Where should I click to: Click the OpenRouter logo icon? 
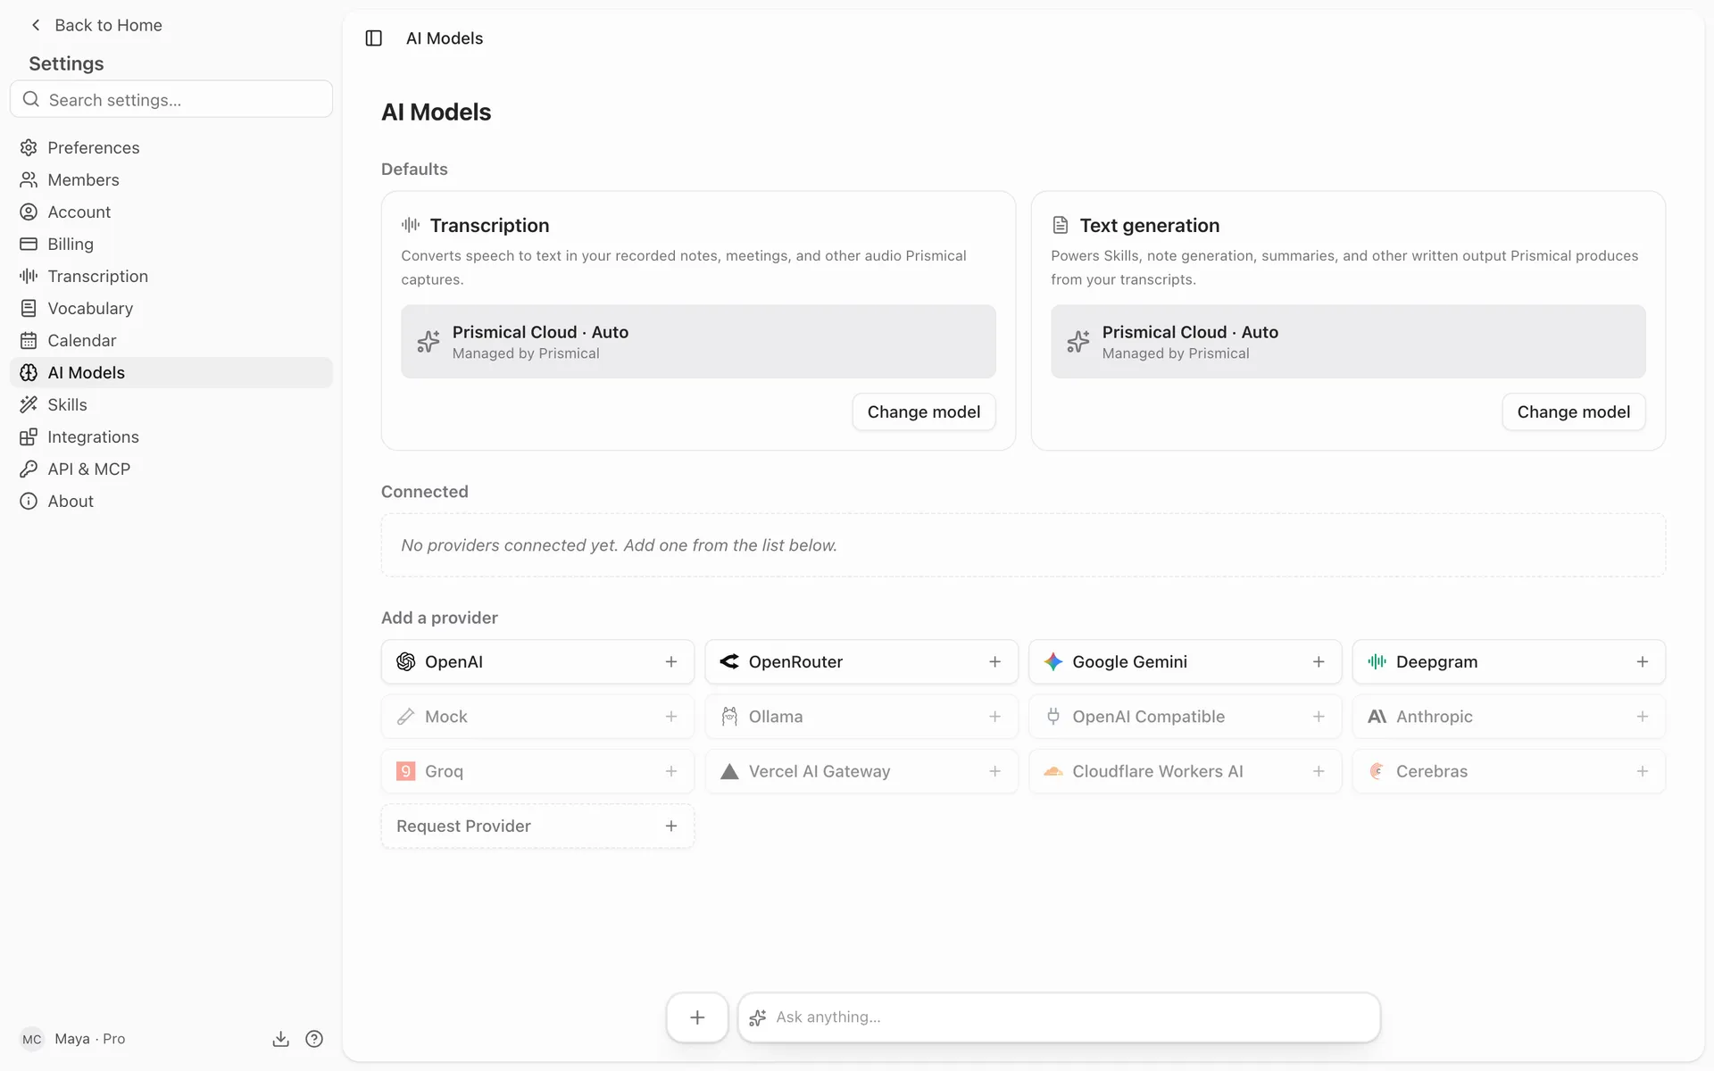tap(729, 661)
